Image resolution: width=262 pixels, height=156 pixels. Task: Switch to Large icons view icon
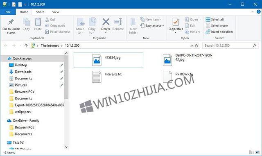[257, 152]
